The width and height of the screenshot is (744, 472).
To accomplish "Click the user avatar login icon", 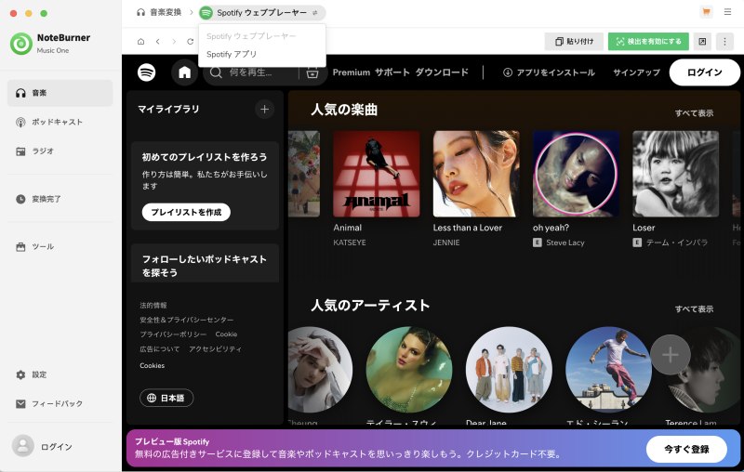I will tap(22, 446).
